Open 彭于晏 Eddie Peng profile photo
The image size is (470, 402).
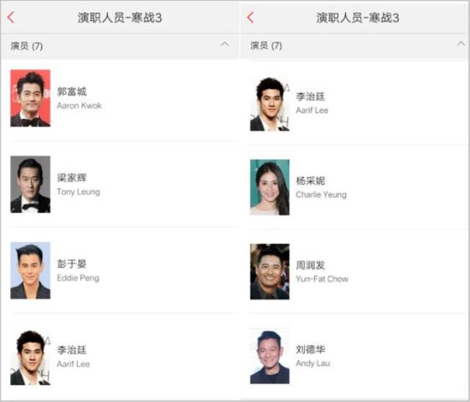30,271
